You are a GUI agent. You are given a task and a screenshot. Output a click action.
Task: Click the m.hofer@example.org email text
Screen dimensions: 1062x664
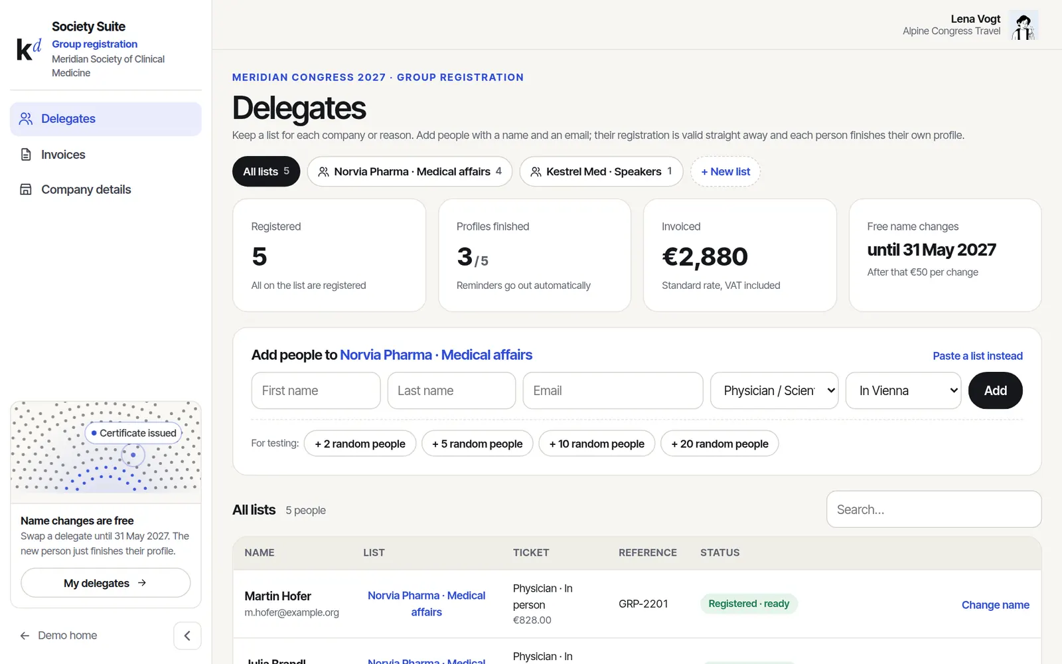(x=291, y=612)
